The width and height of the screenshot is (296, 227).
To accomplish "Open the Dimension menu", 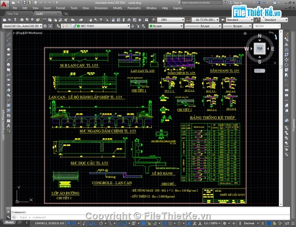I will 101,8.
